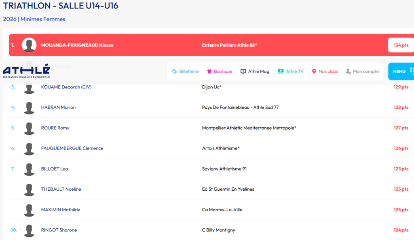
Task: Click the Athlé federation logo
Action: [x=27, y=71]
